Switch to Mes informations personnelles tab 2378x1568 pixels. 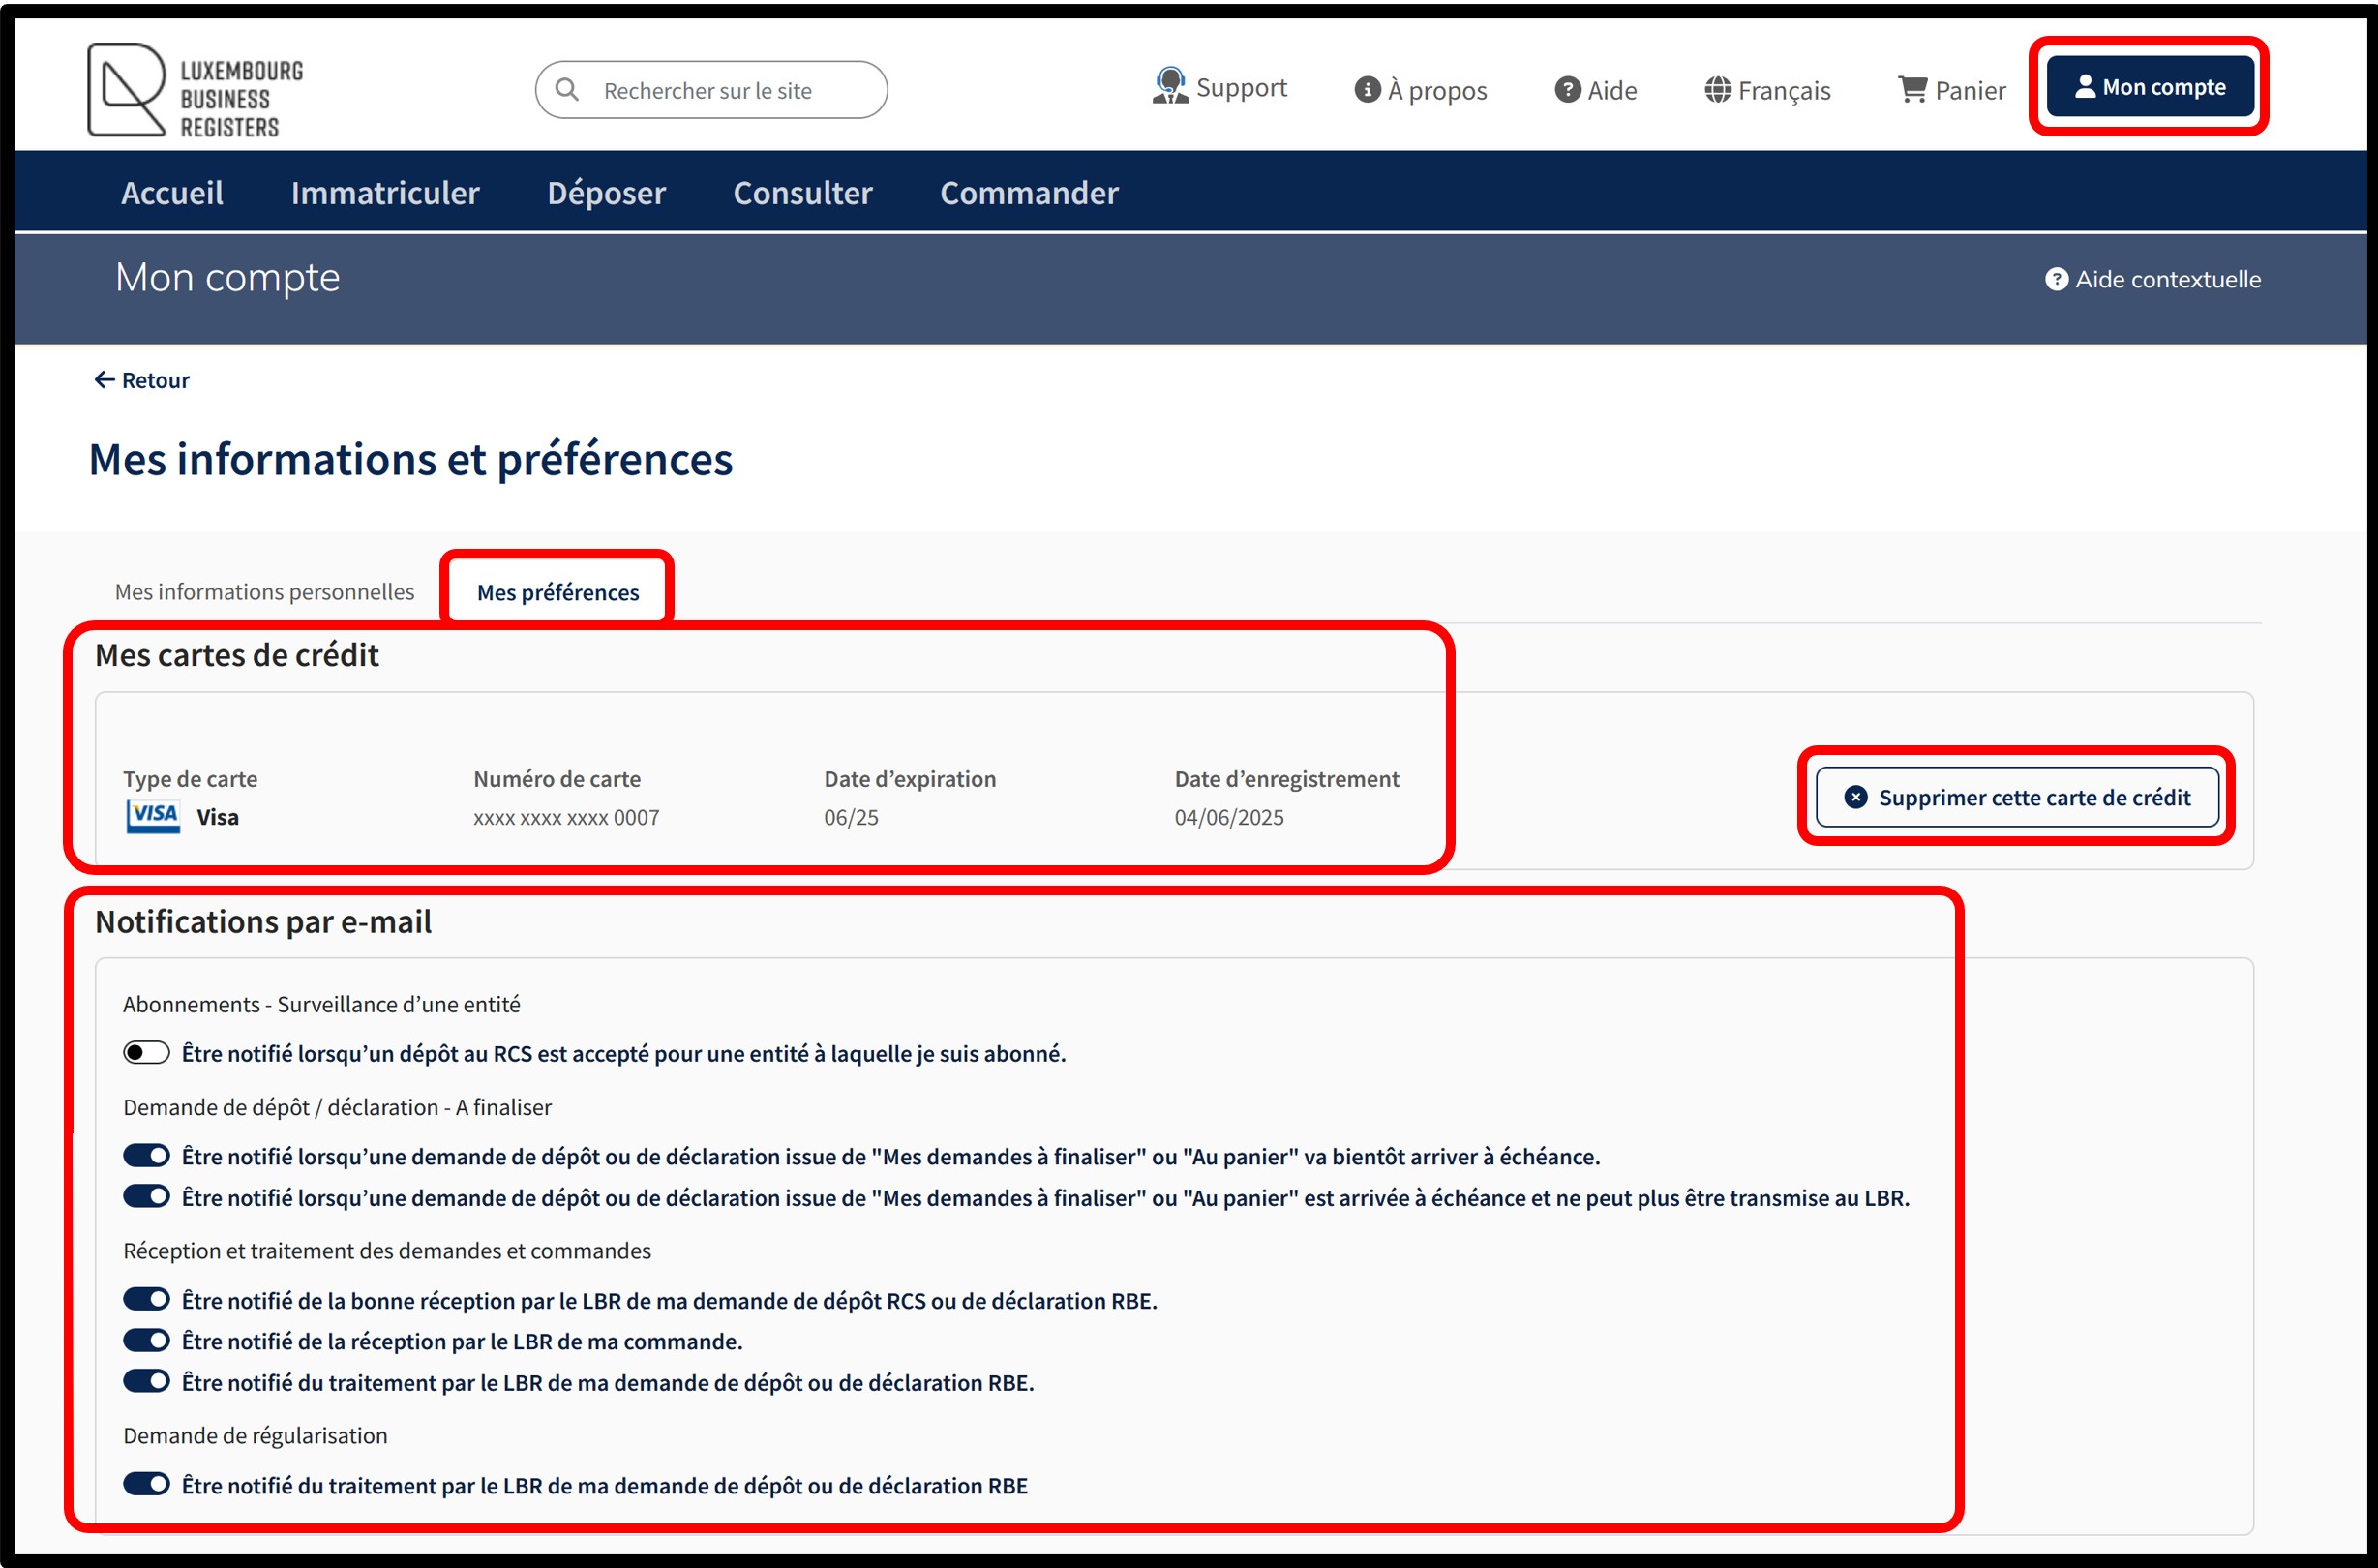pyautogui.click(x=264, y=592)
